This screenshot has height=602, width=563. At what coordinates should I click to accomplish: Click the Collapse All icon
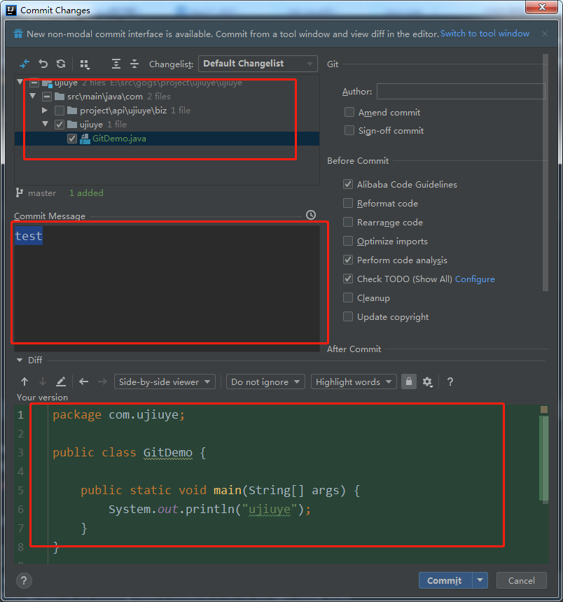(x=134, y=64)
